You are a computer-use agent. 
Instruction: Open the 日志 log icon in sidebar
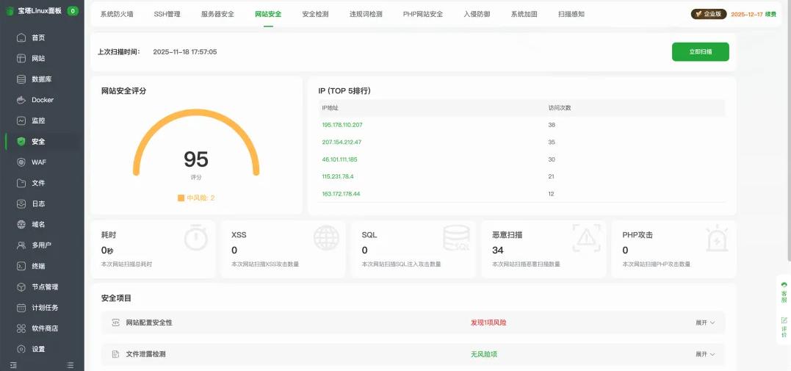point(21,204)
